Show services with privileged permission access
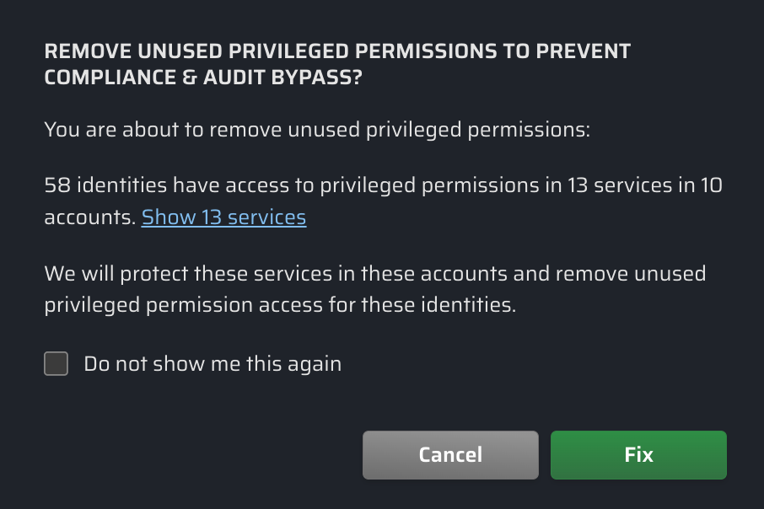This screenshot has width=764, height=509. (x=223, y=217)
